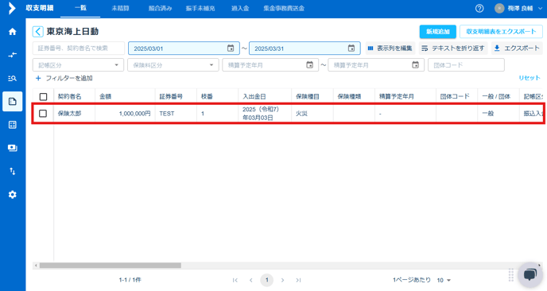This screenshot has height=291, width=547.
Task: Select page 1 in pagination
Action: tap(267, 280)
